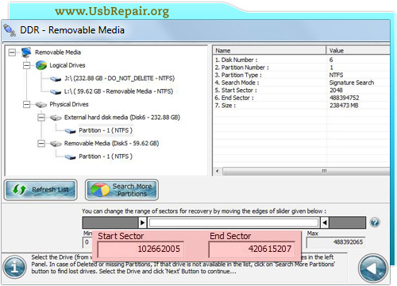The width and height of the screenshot is (397, 286).
Task: Click the Removable Media root label
Action: pos(58,52)
